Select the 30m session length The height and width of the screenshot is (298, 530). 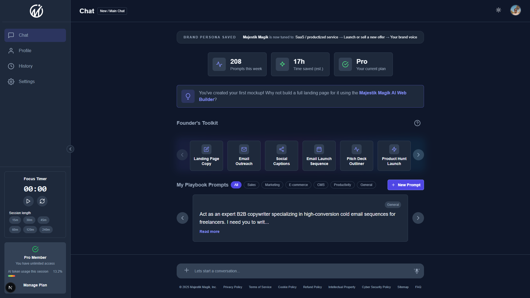pyautogui.click(x=29, y=220)
